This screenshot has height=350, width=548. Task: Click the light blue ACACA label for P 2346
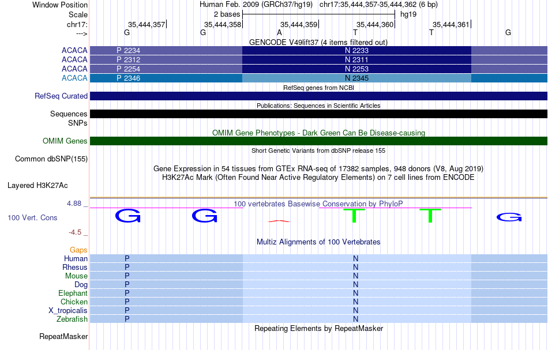(74, 78)
